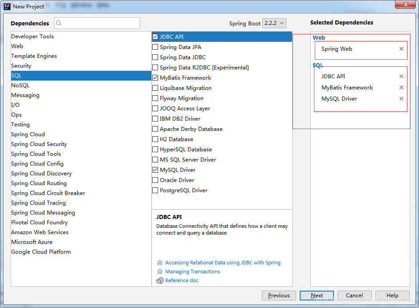Close the New Project dialog

[x=405, y=4]
